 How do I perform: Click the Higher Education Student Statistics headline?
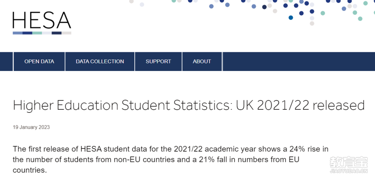[189, 106]
